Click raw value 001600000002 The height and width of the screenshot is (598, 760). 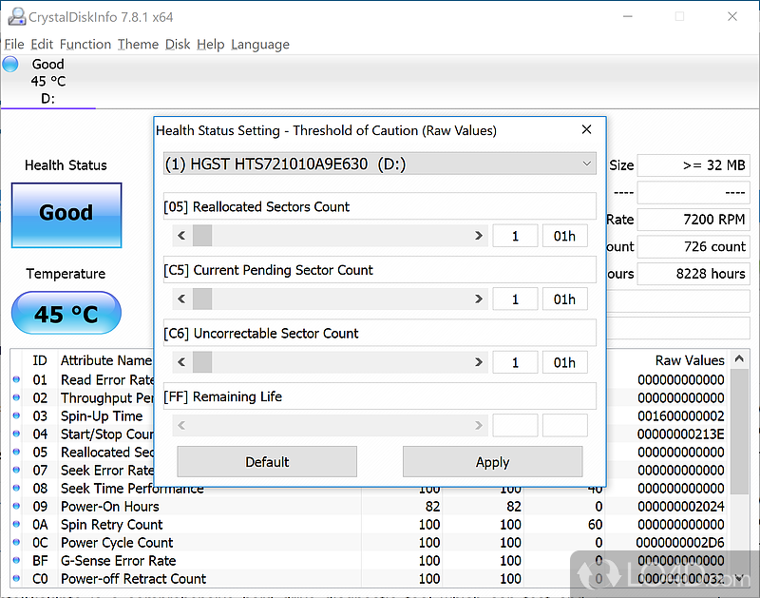[680, 415]
